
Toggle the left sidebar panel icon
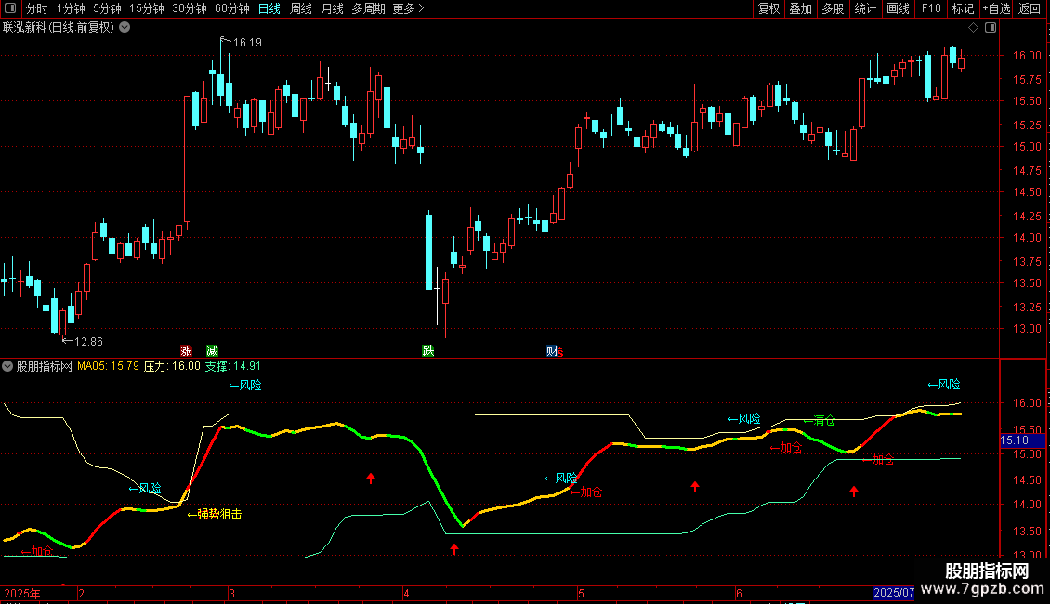tap(10, 8)
